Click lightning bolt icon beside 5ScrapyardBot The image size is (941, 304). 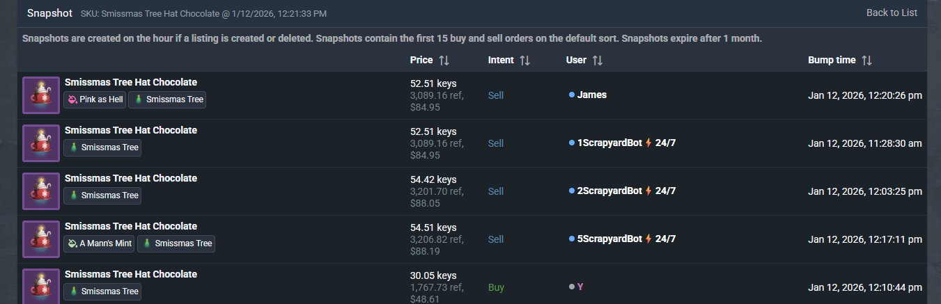[x=648, y=239]
